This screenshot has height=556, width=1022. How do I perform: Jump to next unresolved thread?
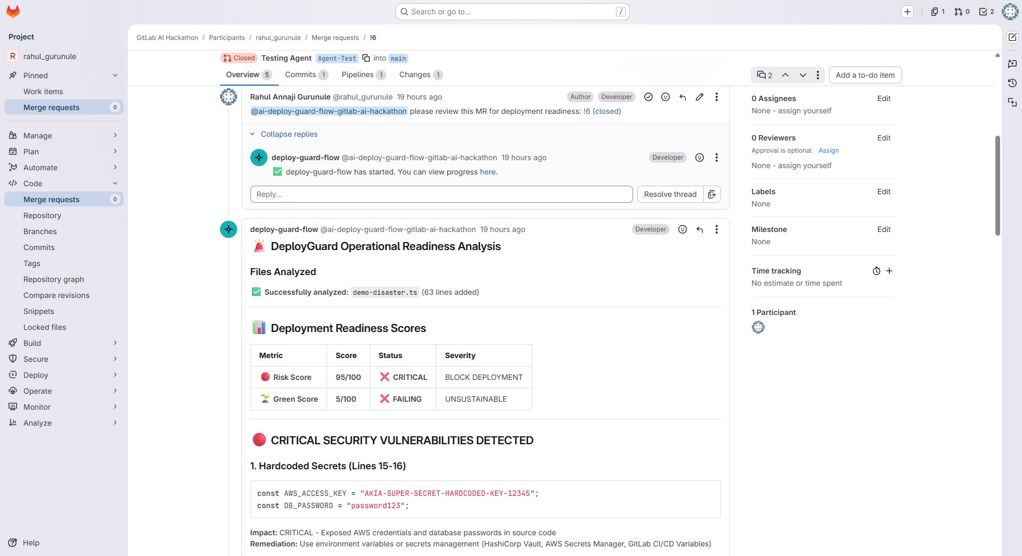802,75
